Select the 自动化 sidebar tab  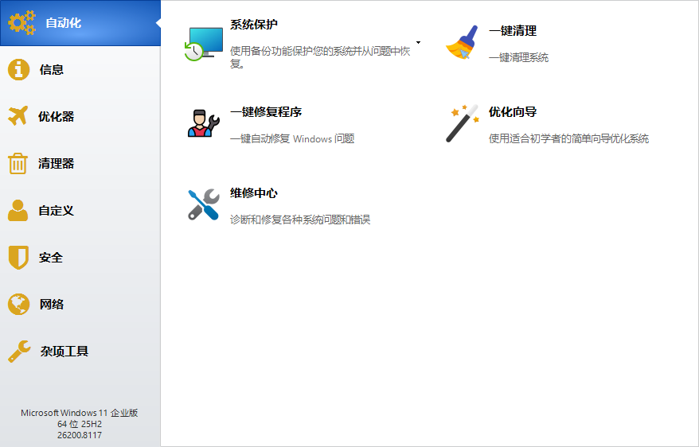click(x=80, y=23)
